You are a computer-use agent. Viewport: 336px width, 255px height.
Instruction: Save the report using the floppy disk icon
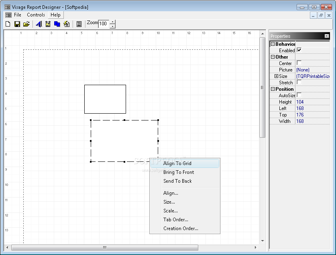(x=17, y=24)
